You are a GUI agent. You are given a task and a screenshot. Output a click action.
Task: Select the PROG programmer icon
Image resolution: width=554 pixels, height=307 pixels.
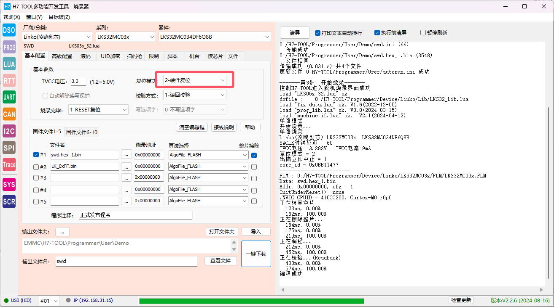(9, 47)
